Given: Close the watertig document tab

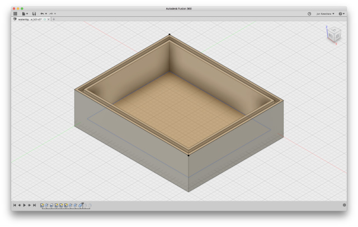Looking at the screenshot, I should pos(49,20).
